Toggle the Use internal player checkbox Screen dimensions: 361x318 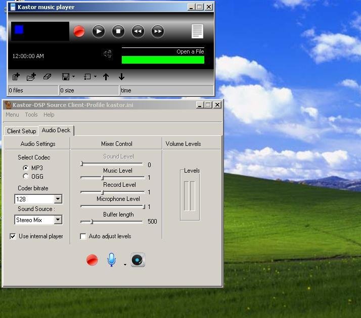13,236
